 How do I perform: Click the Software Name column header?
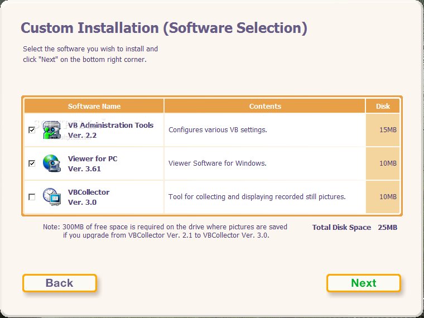94,106
